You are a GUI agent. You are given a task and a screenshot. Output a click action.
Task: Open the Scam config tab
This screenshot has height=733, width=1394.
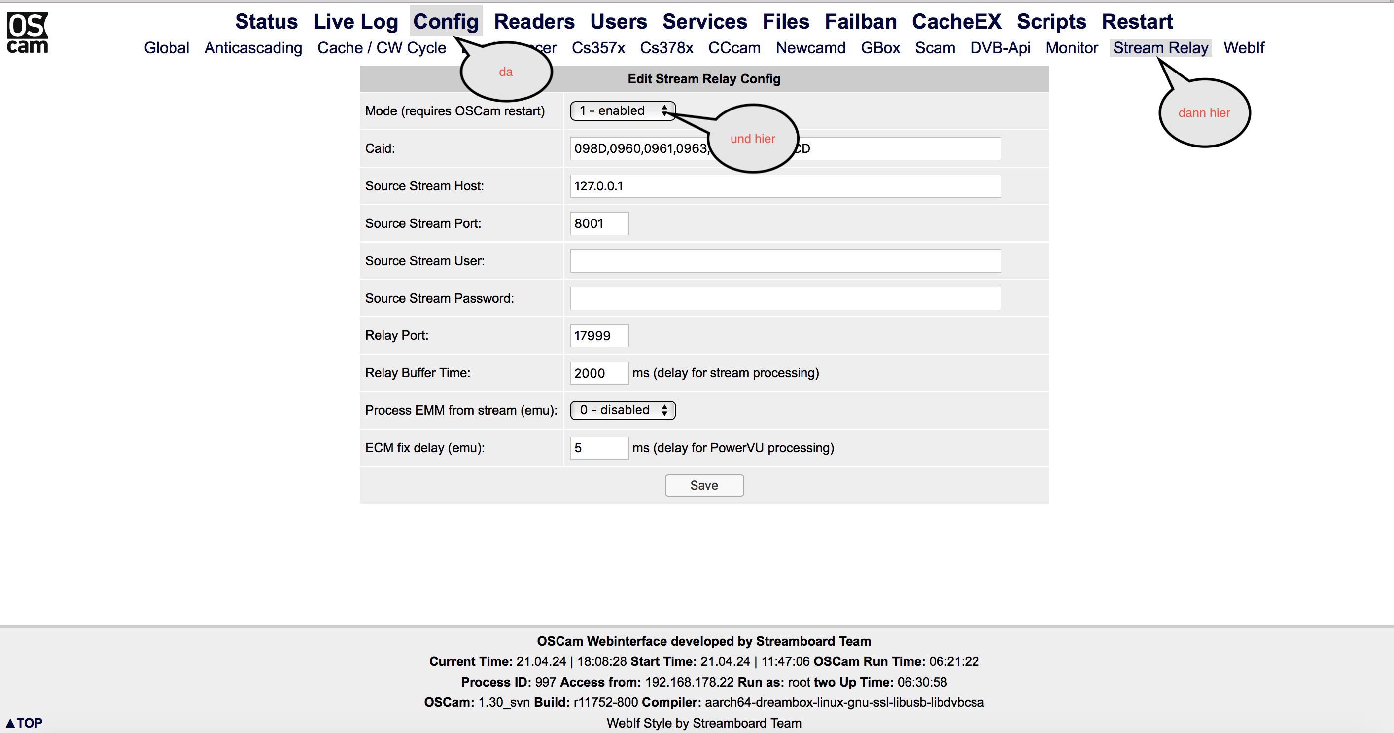935,48
